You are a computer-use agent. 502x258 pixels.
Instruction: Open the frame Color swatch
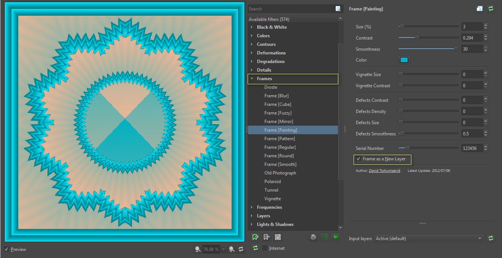pos(404,60)
